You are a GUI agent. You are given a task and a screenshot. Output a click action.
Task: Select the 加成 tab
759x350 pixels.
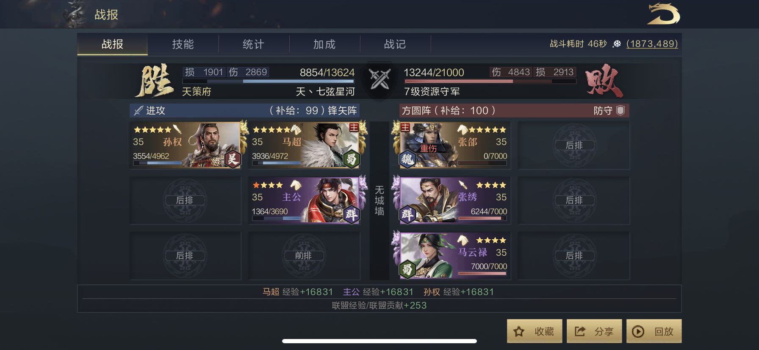(x=324, y=44)
